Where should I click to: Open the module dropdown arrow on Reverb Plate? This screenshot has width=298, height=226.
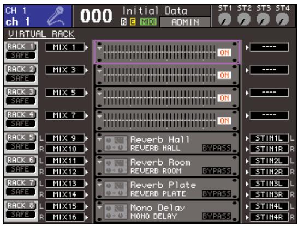[x=99, y=185]
